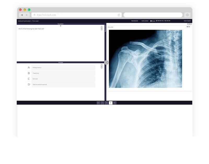Switch resource to column view icon
This screenshot has height=164, width=209.
point(189,27)
